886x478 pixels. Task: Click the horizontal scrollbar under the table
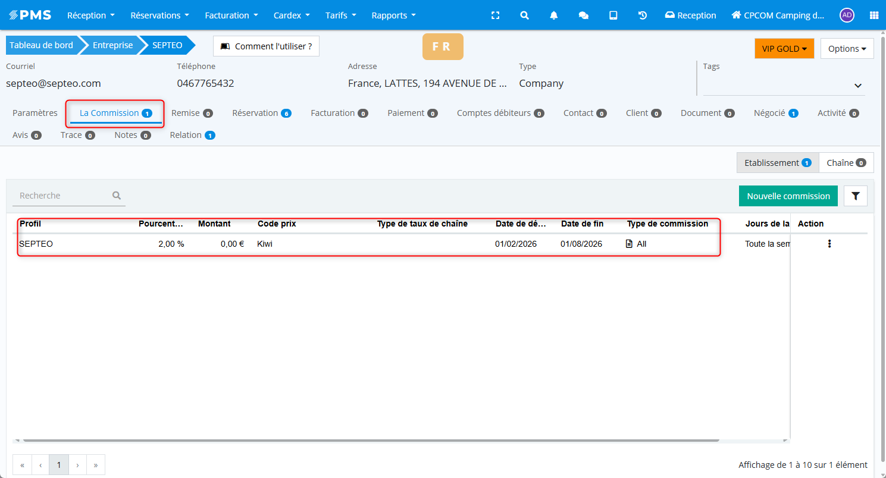[369, 441]
